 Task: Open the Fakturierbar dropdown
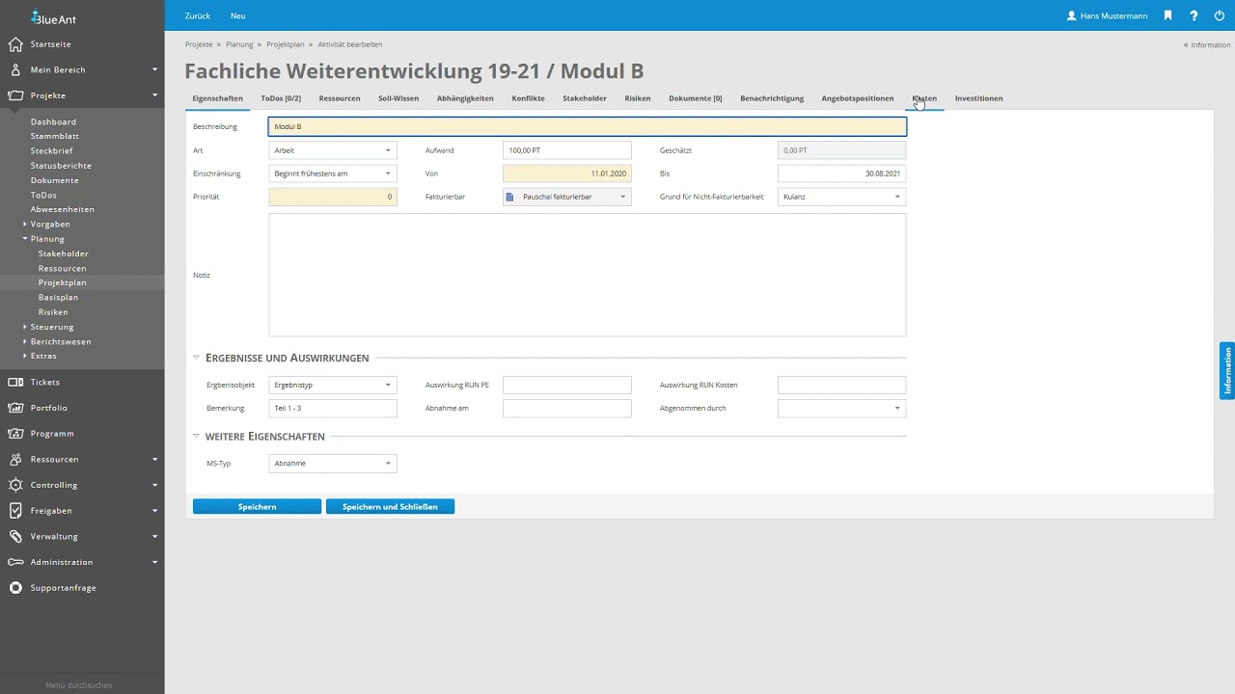[566, 197]
